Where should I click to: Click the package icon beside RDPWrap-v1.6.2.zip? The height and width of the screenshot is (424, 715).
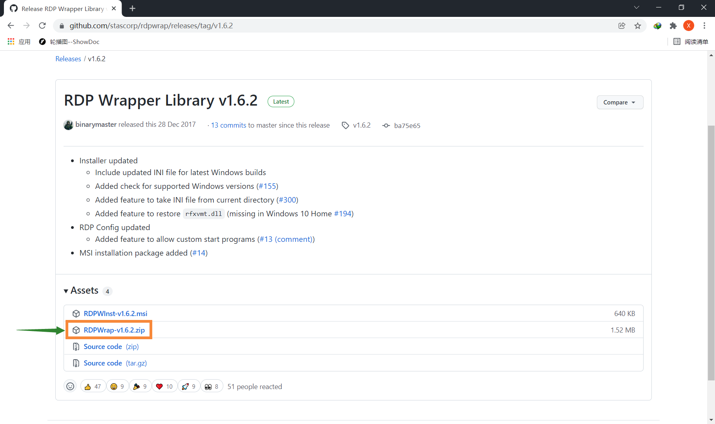[76, 330]
